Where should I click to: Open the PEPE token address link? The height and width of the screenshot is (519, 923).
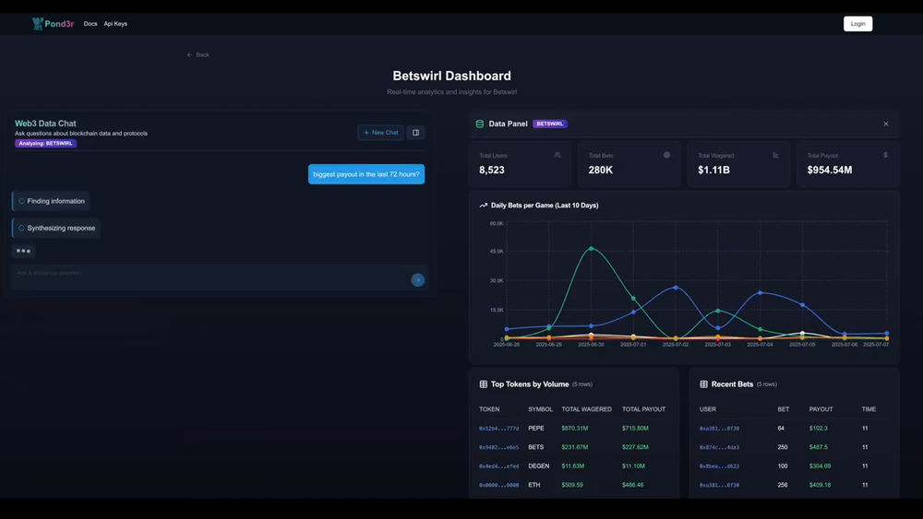pos(498,429)
